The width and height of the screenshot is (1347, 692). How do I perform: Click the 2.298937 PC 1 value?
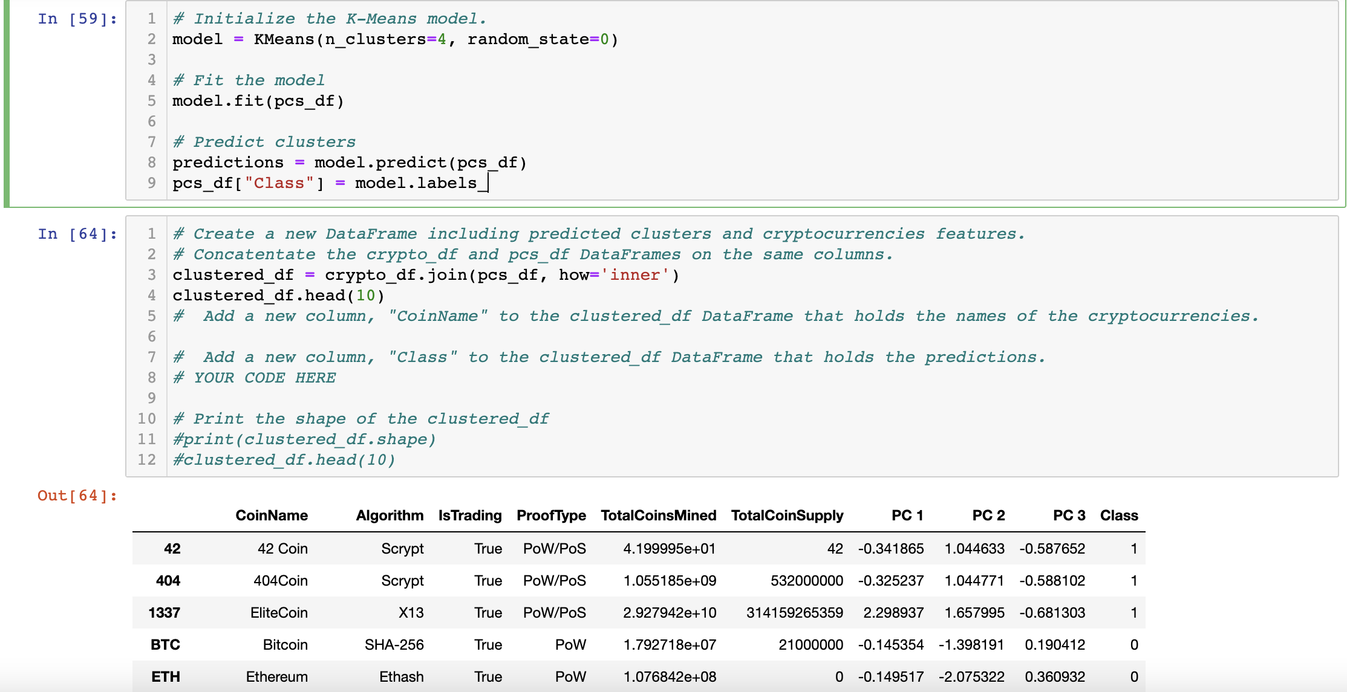pyautogui.click(x=893, y=613)
